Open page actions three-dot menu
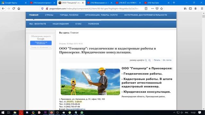 [152, 9]
